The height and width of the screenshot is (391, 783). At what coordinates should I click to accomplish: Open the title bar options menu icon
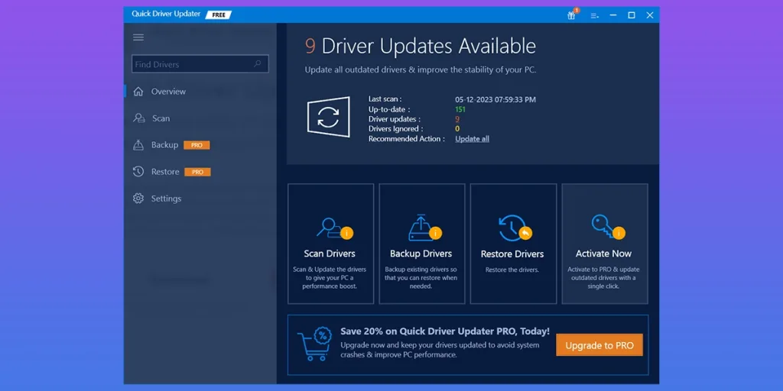tap(594, 15)
